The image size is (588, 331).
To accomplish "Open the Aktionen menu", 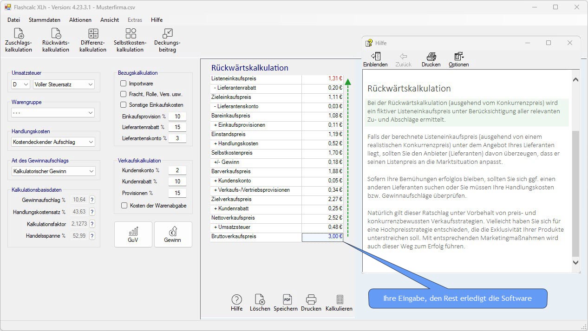I will point(80,20).
